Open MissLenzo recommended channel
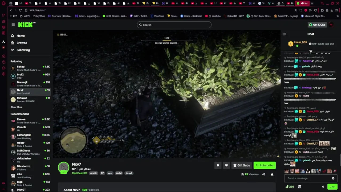 tap(30, 168)
